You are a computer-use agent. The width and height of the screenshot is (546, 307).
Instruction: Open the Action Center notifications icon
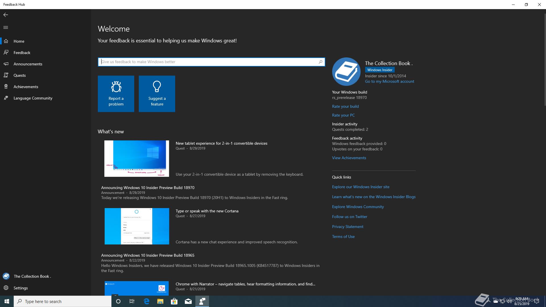pos(537,301)
